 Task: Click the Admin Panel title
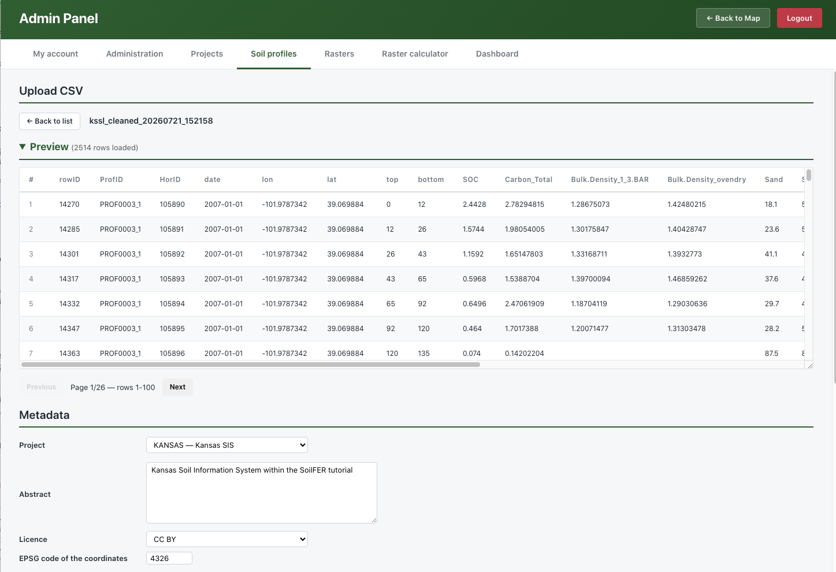click(58, 18)
